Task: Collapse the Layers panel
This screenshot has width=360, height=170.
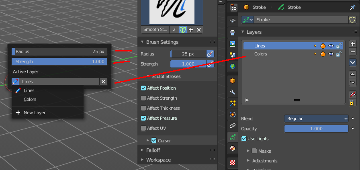Action: click(x=243, y=32)
